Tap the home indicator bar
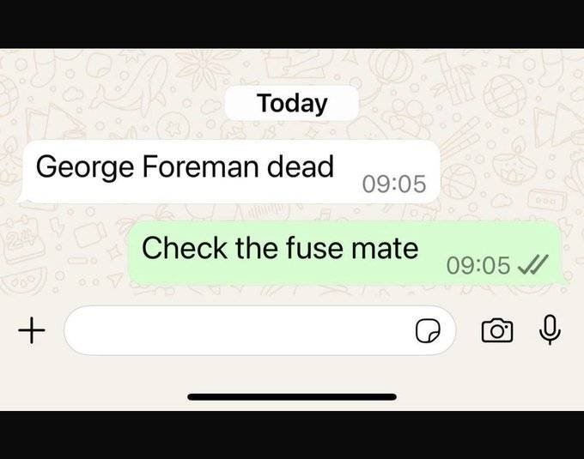584x459 pixels. tap(292, 397)
